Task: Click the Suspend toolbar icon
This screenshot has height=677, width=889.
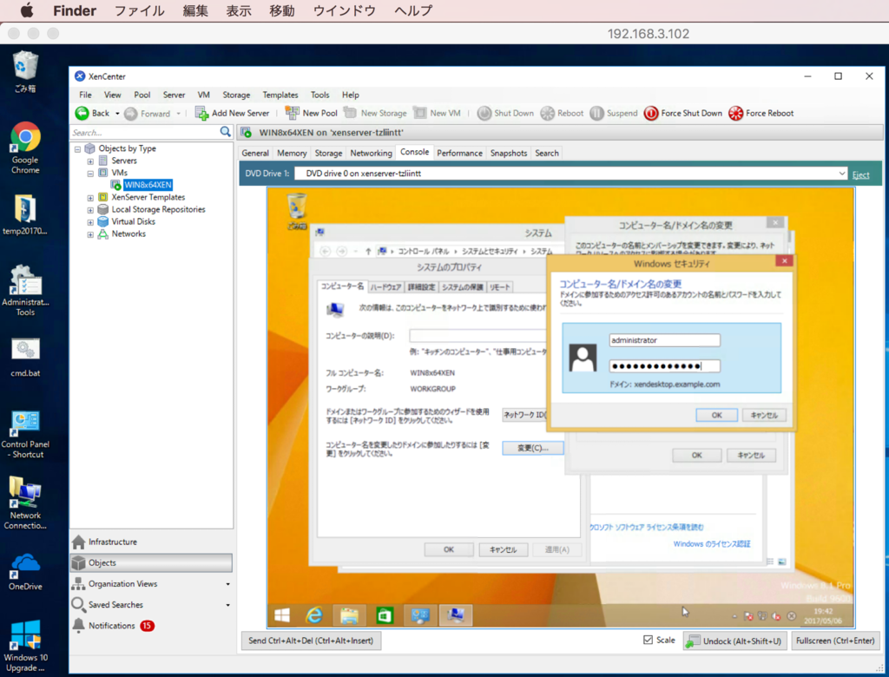Action: 597,114
